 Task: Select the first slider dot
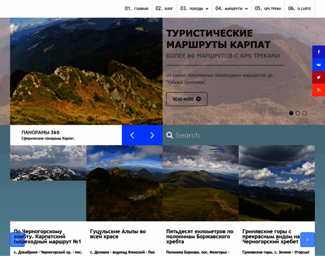click(x=291, y=113)
